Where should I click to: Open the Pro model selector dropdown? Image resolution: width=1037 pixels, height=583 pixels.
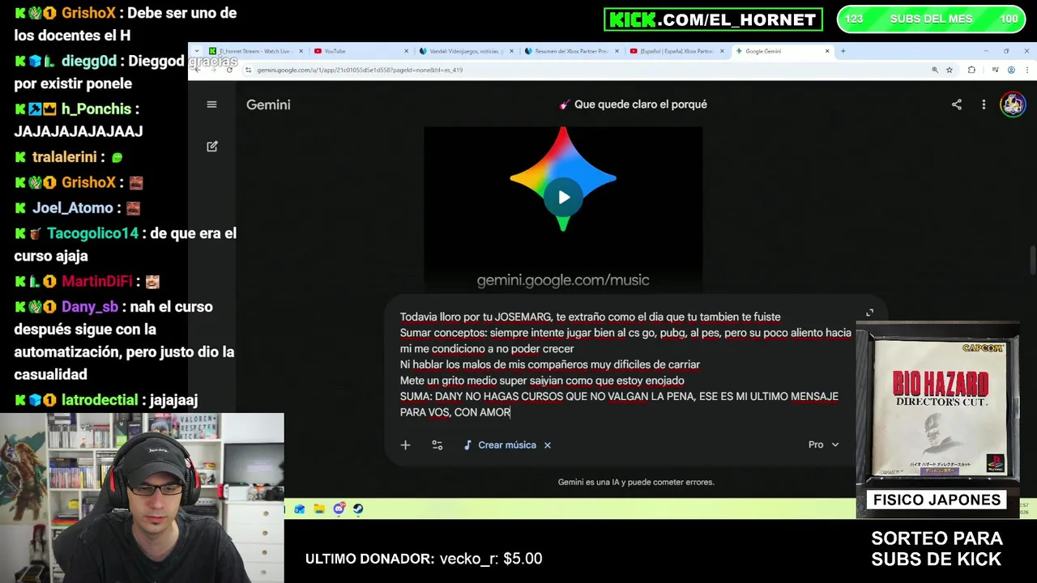coord(823,445)
